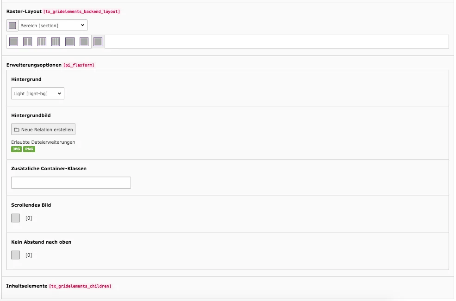Toggle the Scrollendes Bild checkbox
Image resolution: width=456 pixels, height=301 pixels.
[15, 217]
